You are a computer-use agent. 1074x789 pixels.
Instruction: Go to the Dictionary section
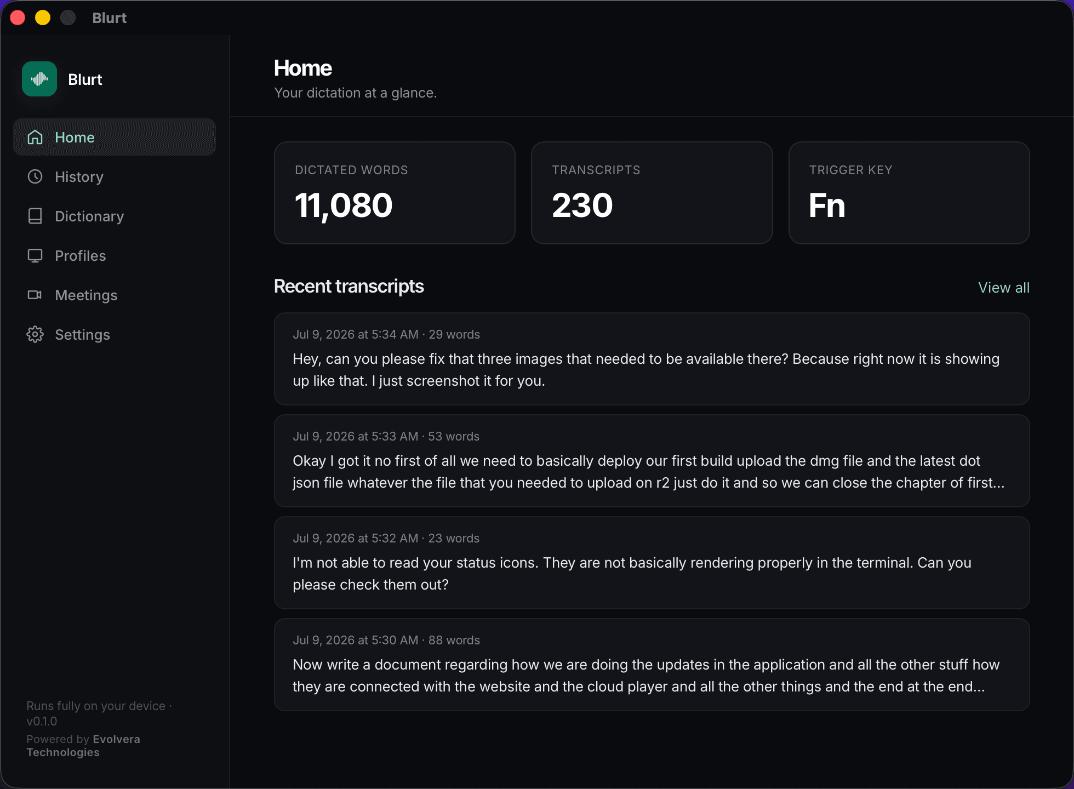click(115, 216)
